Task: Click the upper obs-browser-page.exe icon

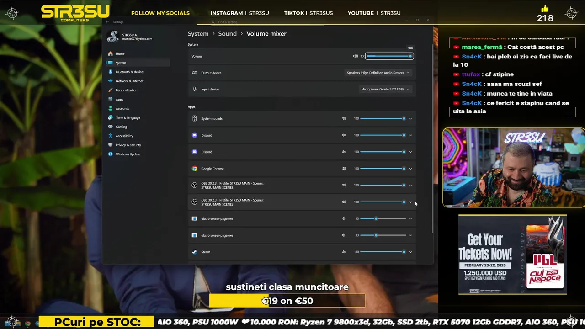Action: pos(195,218)
